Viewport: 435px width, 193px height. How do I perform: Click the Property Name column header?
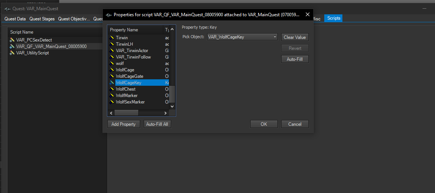(x=136, y=30)
